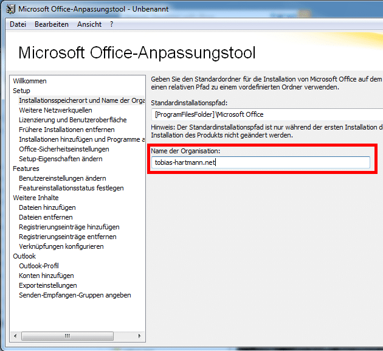Select Installationsspeicherort und Name der Organisation
This screenshot has width=383, height=351.
click(82, 100)
